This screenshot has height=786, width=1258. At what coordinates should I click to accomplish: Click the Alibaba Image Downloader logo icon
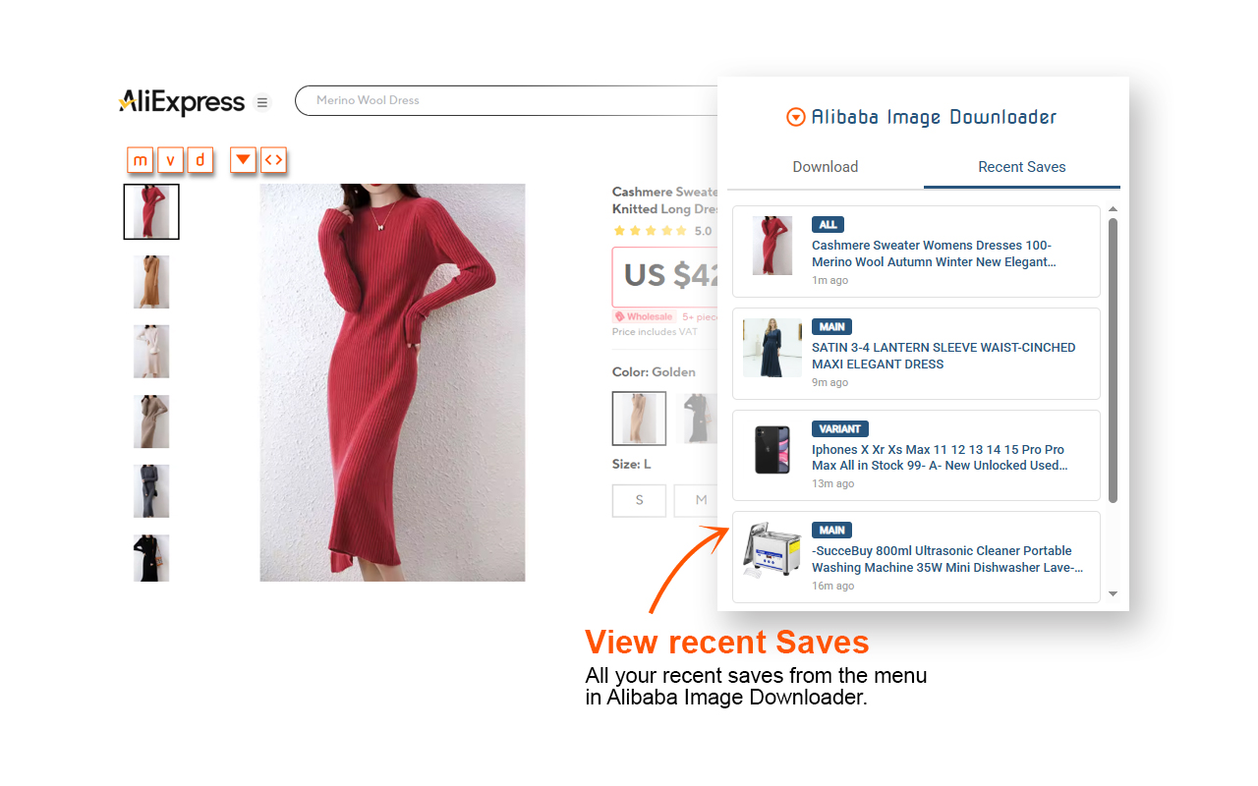click(796, 118)
